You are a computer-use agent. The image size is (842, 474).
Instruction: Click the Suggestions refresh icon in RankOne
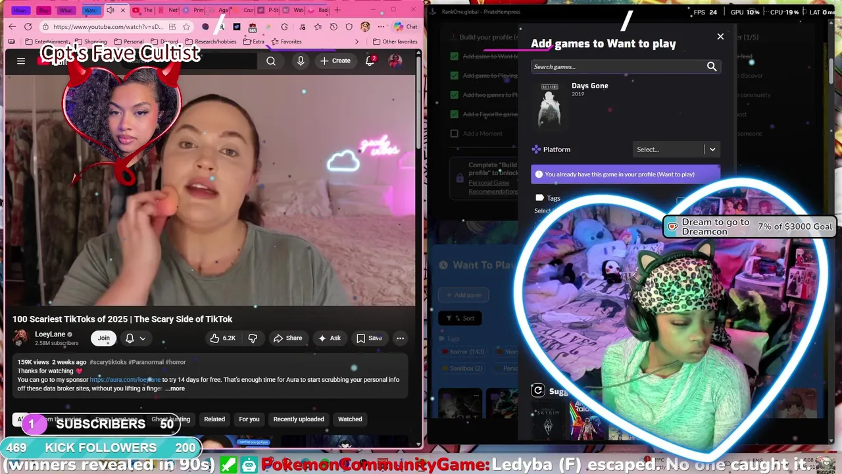538,390
